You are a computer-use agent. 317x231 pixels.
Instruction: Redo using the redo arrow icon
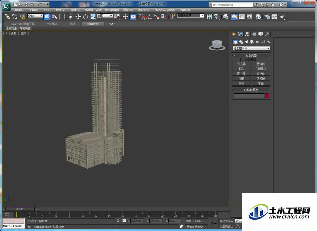[40, 4]
